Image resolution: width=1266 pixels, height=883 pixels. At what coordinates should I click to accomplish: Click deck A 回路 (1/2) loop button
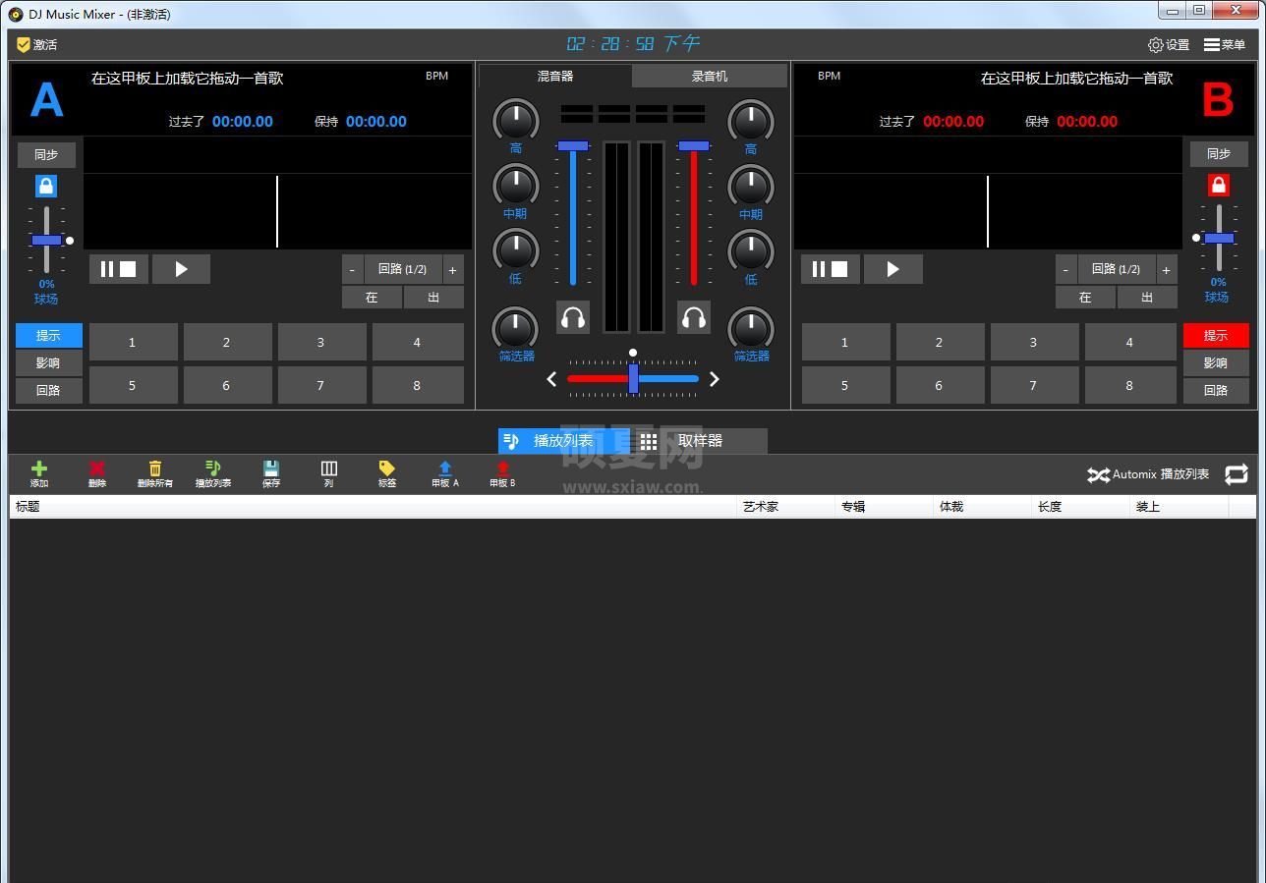(403, 269)
